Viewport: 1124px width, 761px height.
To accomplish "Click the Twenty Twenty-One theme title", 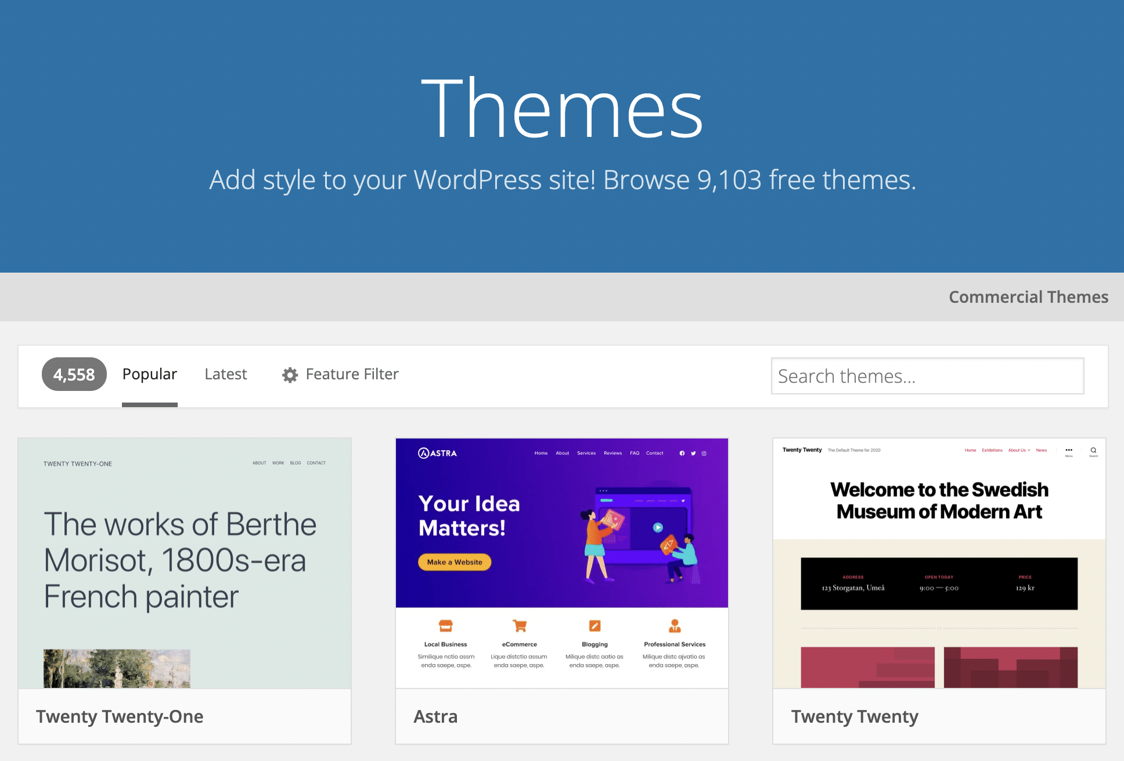I will (x=120, y=716).
